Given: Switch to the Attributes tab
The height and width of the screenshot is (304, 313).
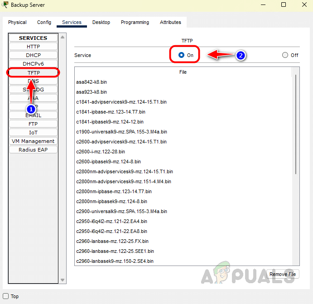Looking at the screenshot, I should coord(170,22).
